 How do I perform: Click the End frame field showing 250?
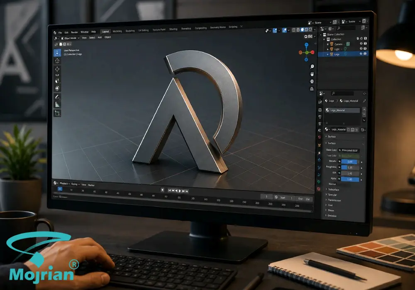[304, 199]
